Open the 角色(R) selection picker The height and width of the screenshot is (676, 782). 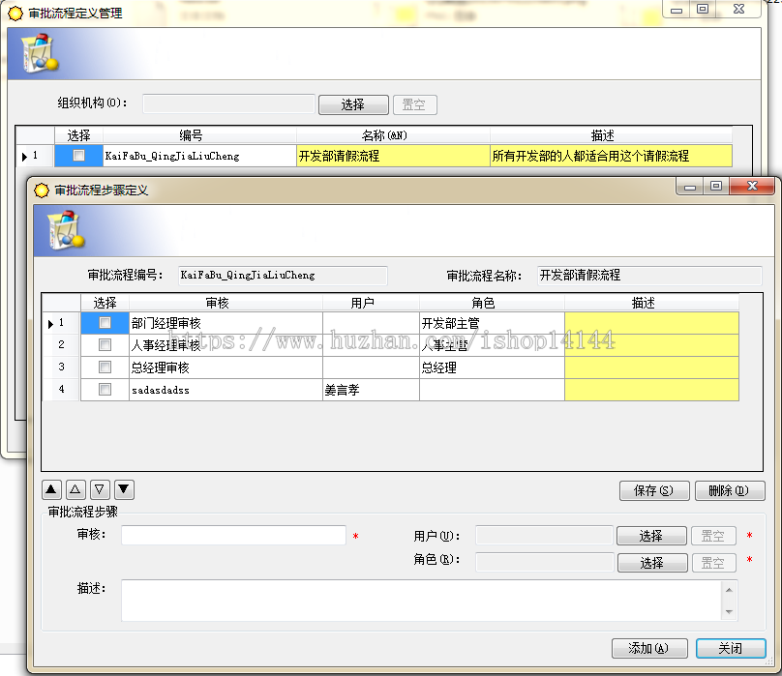[x=652, y=562]
